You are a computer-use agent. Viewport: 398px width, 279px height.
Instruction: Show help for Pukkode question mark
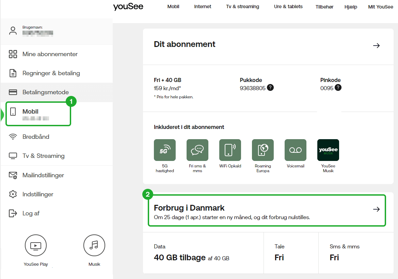click(270, 88)
